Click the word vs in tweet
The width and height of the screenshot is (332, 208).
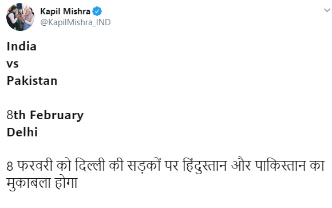click(13, 64)
